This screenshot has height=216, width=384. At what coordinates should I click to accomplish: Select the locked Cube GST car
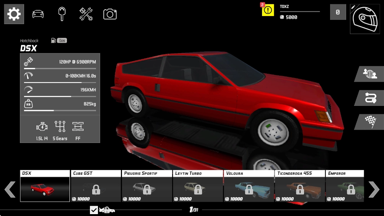(x=96, y=186)
